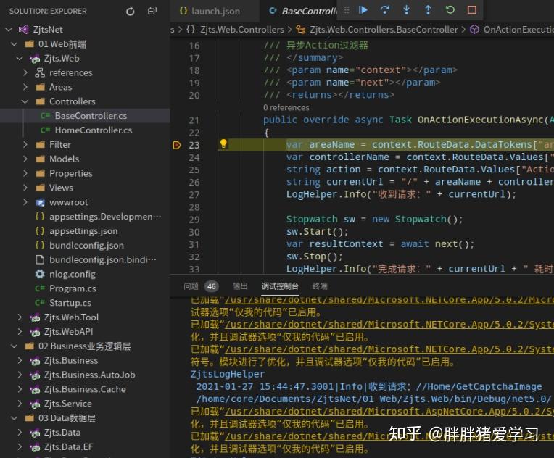Collapse the ZjtsNet solution node
Viewport: 554px width, 458px height.
tap(9, 30)
